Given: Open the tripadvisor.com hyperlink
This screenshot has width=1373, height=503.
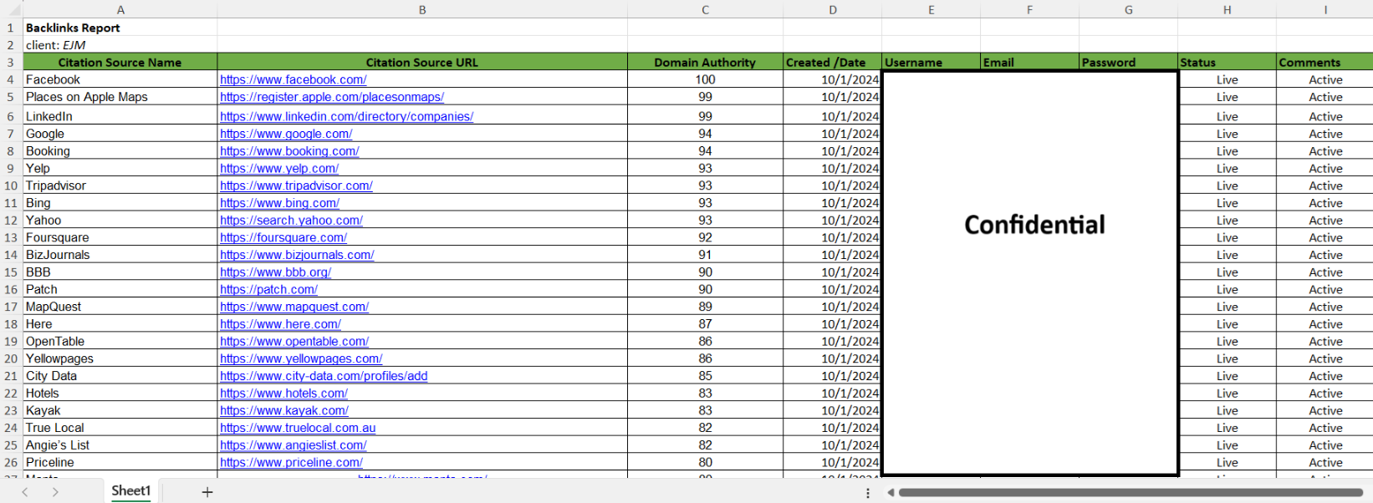Looking at the screenshot, I should click(x=296, y=186).
